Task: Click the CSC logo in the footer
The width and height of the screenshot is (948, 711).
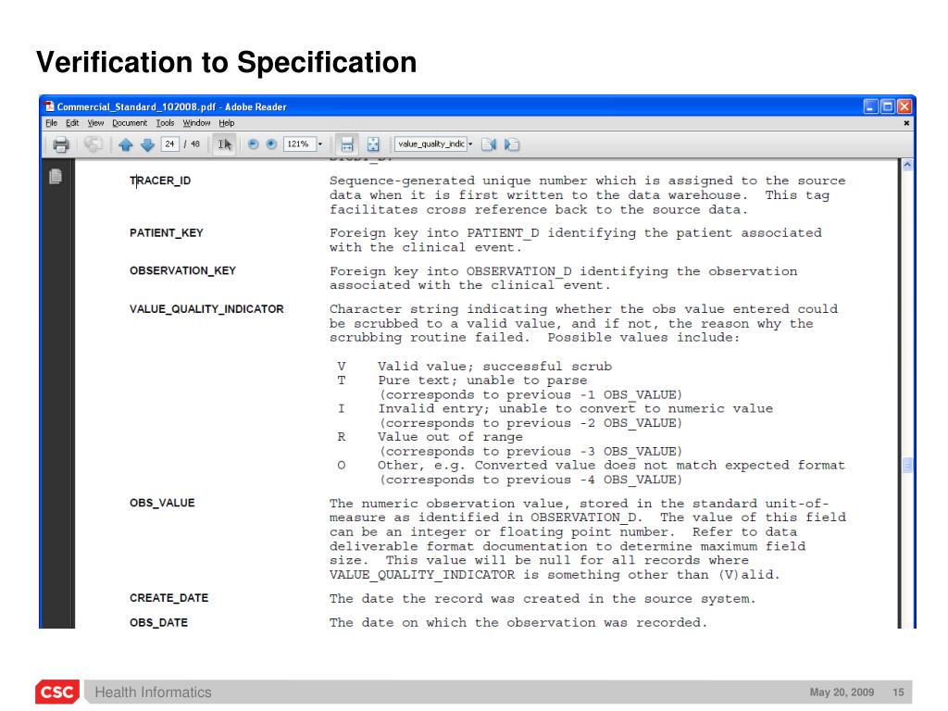Action: tap(57, 692)
